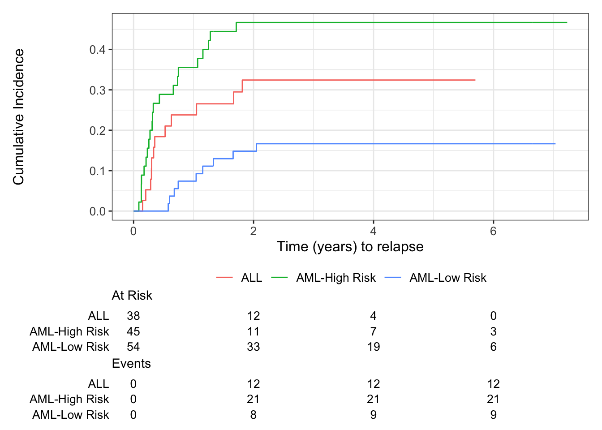Click the At Risk value 33 for AML-Low Risk

click(254, 347)
